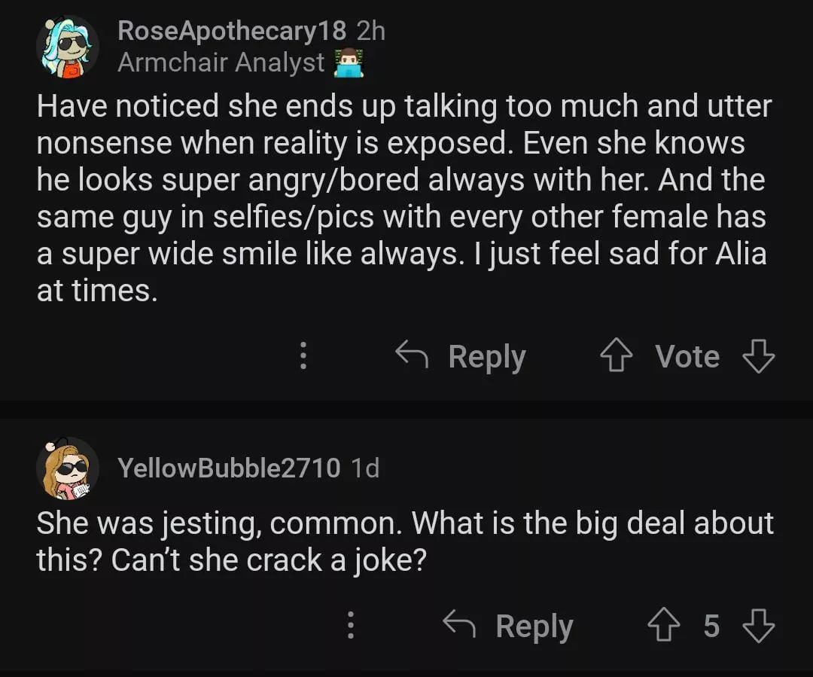Click the 1d timestamp on second comment

coord(366,468)
